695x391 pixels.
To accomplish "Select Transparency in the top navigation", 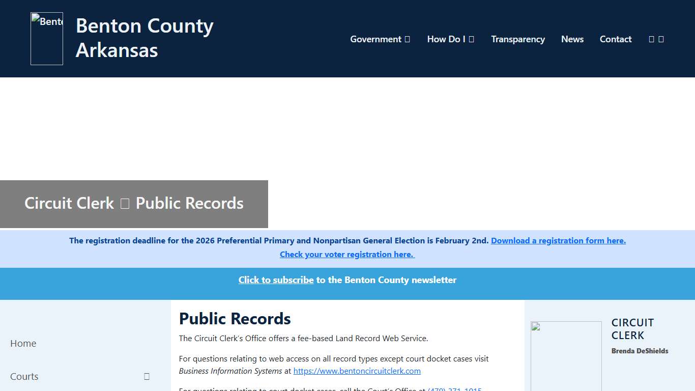I will point(518,39).
